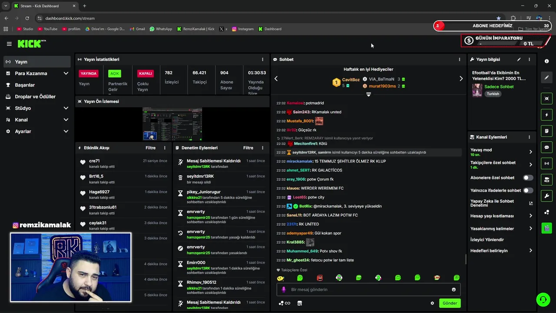
Task: Open Yayın bilgisi panel options menu
Action: (x=529, y=60)
